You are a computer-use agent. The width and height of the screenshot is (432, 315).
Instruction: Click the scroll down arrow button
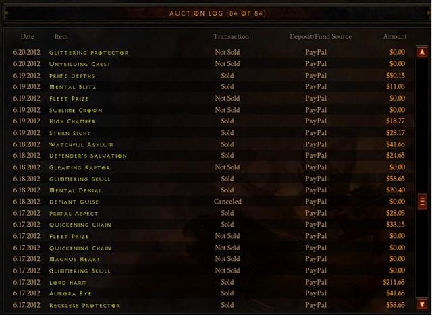[x=422, y=304]
